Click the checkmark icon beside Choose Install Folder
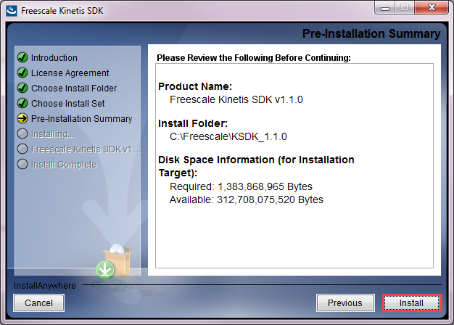Image resolution: width=454 pixels, height=325 pixels. pos(22,89)
